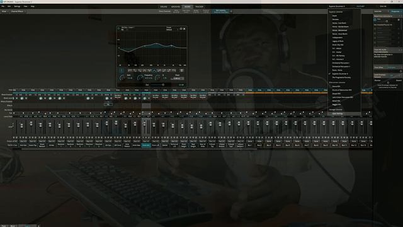Click the EQ Q knob

point(158,78)
